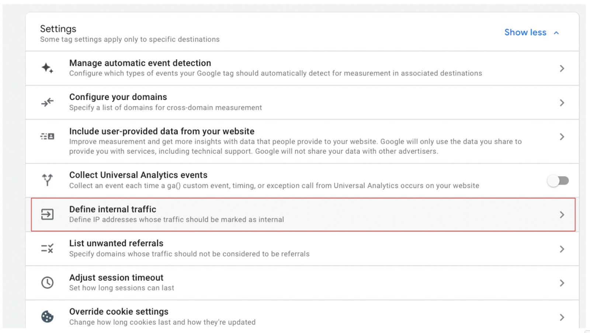
Task: Click the internal traffic arrow-box icon
Action: click(x=47, y=214)
